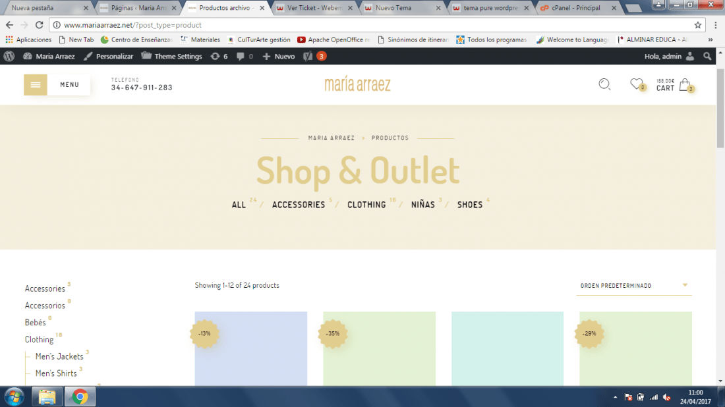Click the Action Center flag tray icon
Viewport: 725px width, 407px height.
[x=628, y=397]
